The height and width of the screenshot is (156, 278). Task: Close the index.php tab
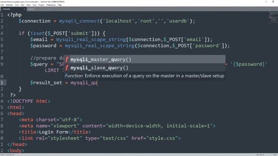[x=24, y=9]
